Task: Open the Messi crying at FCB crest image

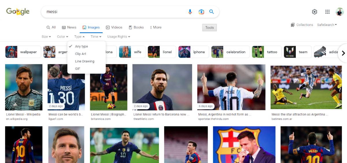Action: pos(244,145)
